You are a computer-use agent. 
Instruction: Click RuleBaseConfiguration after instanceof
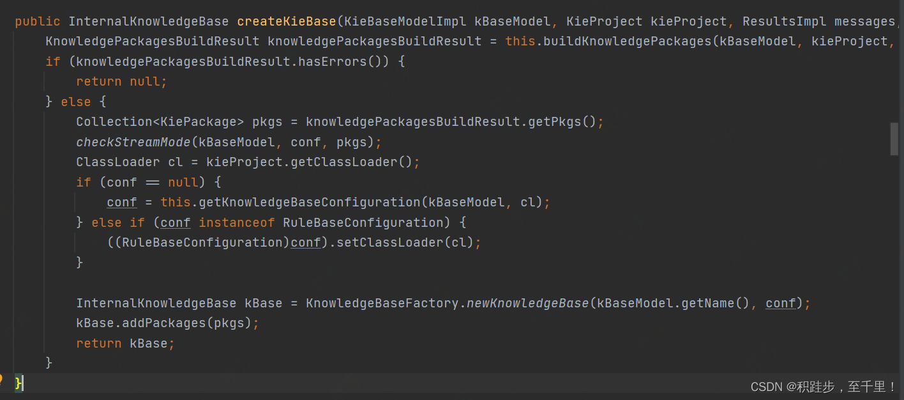363,223
